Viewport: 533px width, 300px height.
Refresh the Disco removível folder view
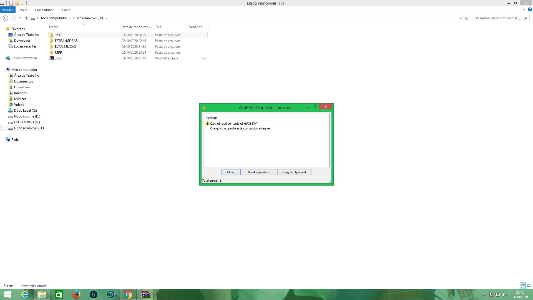coord(467,18)
